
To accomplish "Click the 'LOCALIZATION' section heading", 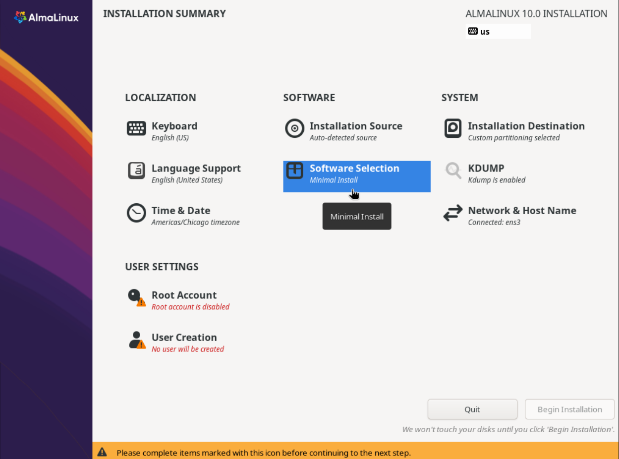I will click(x=161, y=98).
